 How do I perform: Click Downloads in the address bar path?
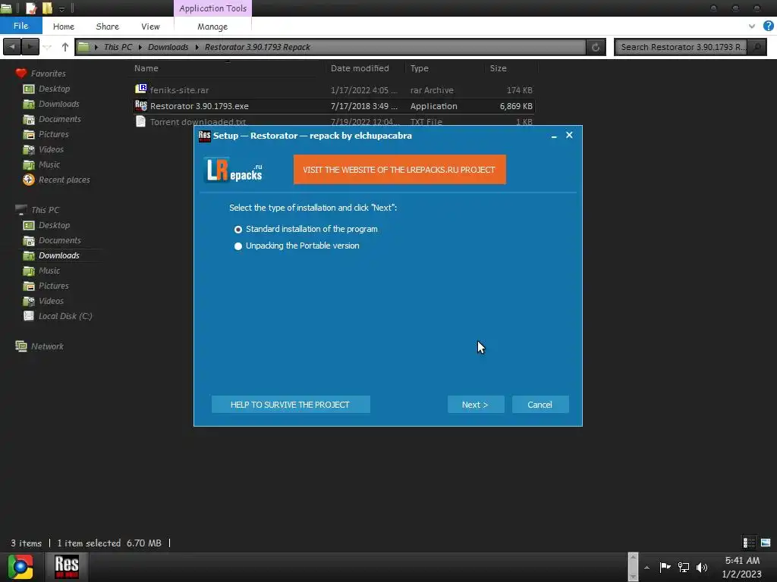pyautogui.click(x=168, y=47)
